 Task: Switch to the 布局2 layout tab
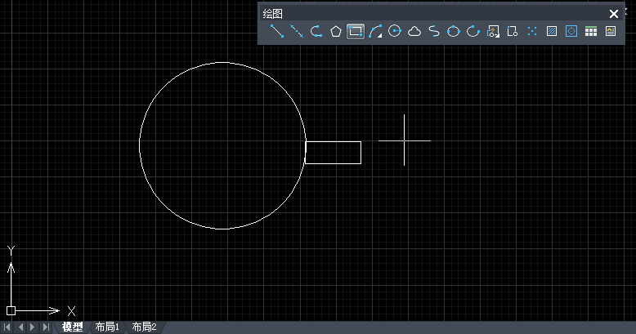144,327
